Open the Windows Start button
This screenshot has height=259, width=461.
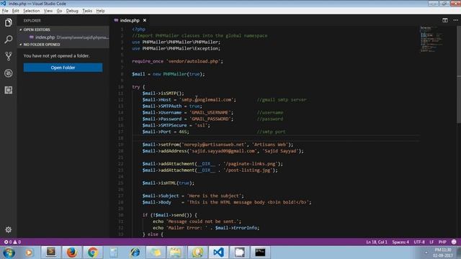point(9,253)
